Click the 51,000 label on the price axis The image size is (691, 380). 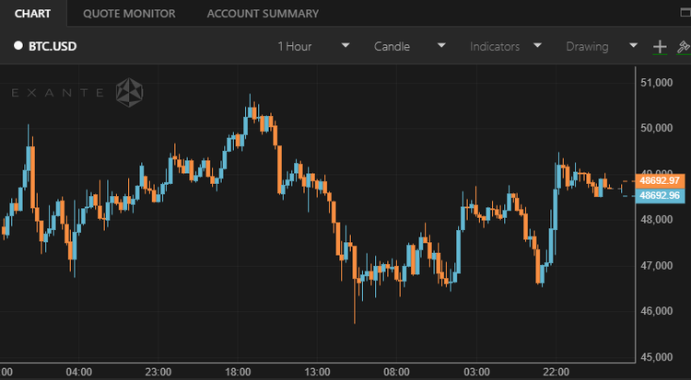(660, 84)
